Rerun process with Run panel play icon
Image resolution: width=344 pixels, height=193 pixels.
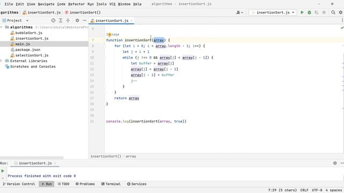point(3,171)
